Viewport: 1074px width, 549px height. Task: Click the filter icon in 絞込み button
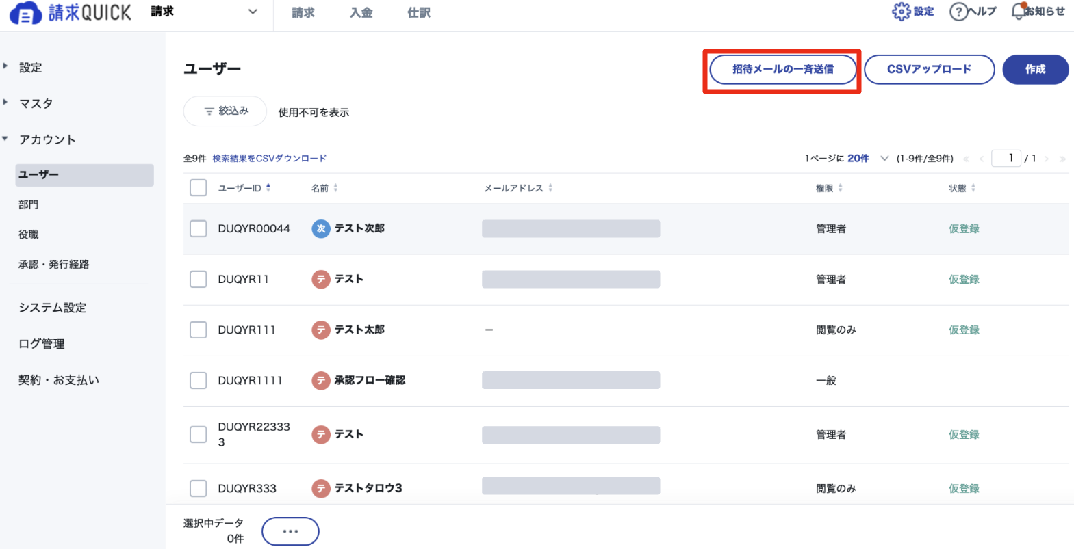pyautogui.click(x=209, y=111)
